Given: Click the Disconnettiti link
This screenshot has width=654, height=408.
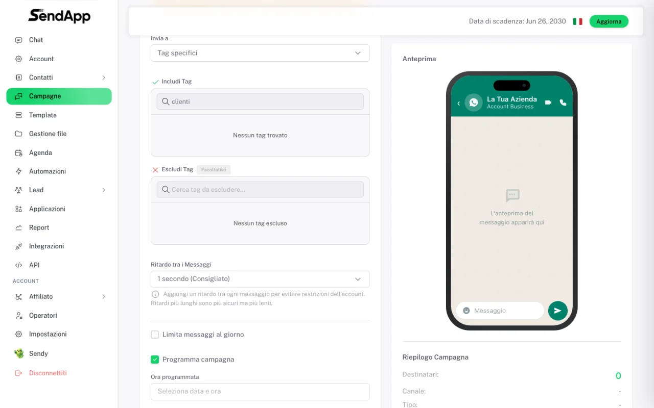Looking at the screenshot, I should [48, 373].
